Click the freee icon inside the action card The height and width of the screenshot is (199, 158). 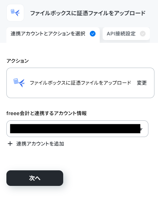tap(19, 83)
